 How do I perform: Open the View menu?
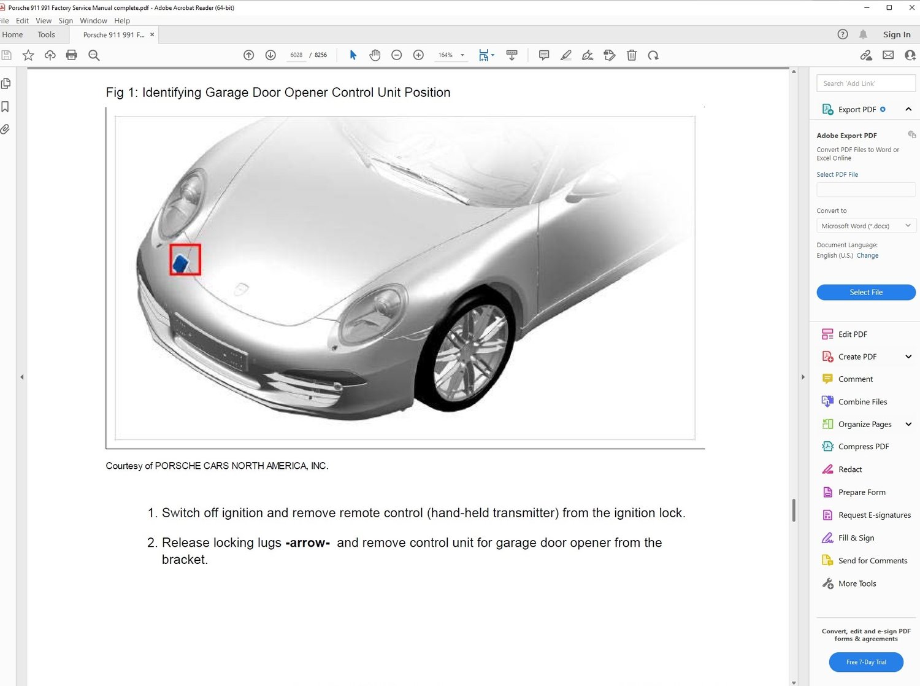[44, 21]
